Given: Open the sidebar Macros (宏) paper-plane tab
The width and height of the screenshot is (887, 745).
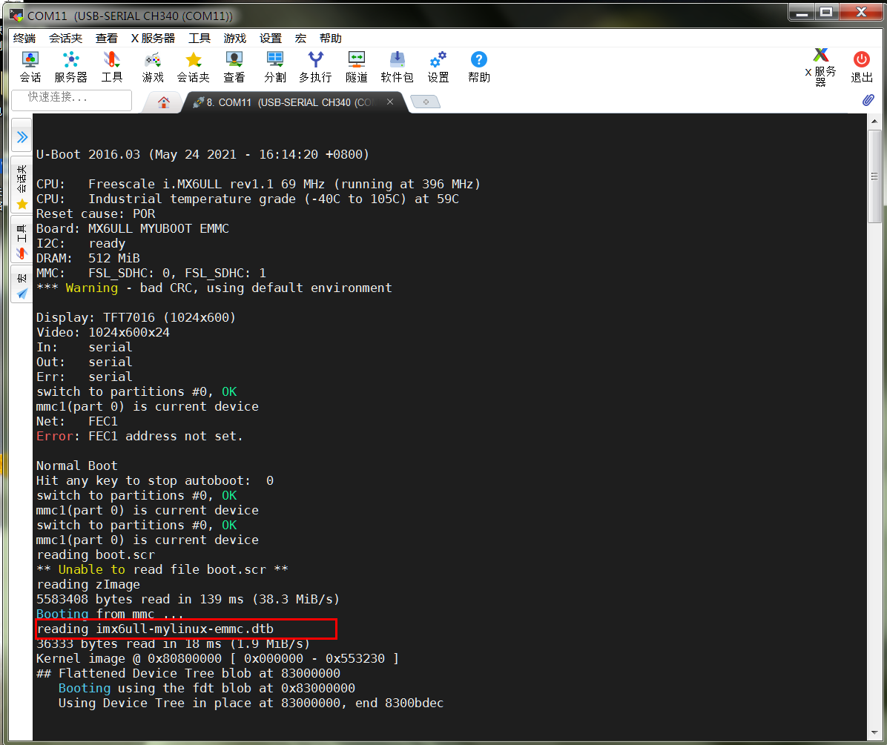Looking at the screenshot, I should point(22,286).
